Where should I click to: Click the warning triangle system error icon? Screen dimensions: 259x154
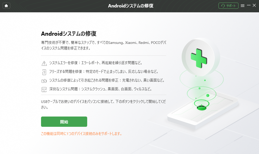(x=44, y=63)
